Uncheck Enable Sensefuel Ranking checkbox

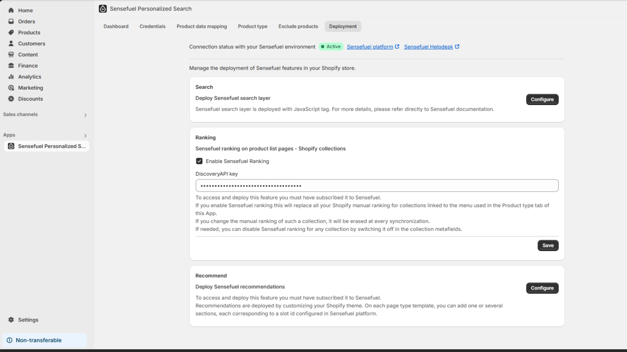199,161
